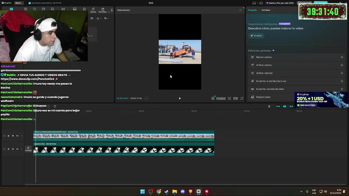Open Google Chrome from the taskbar

(x=159, y=191)
